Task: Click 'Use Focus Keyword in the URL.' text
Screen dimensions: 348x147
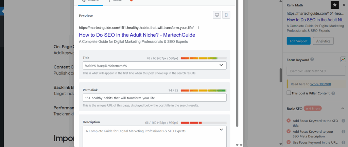Action: pos(315,142)
